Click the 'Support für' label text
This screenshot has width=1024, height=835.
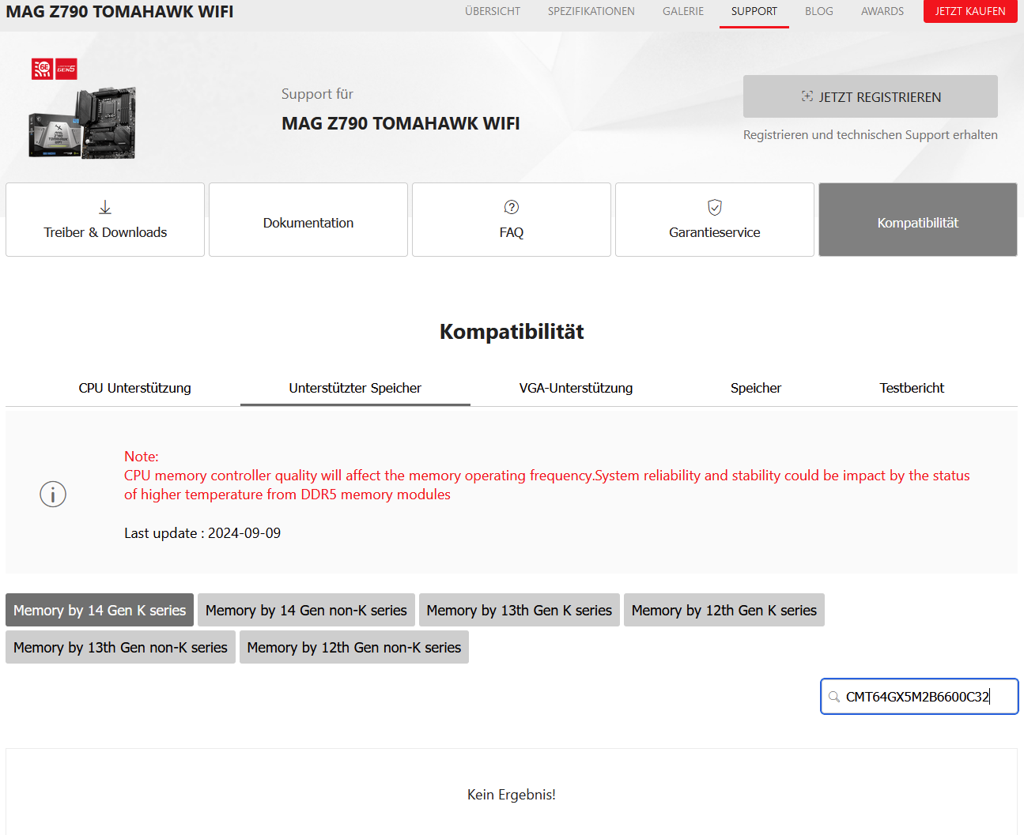[317, 94]
